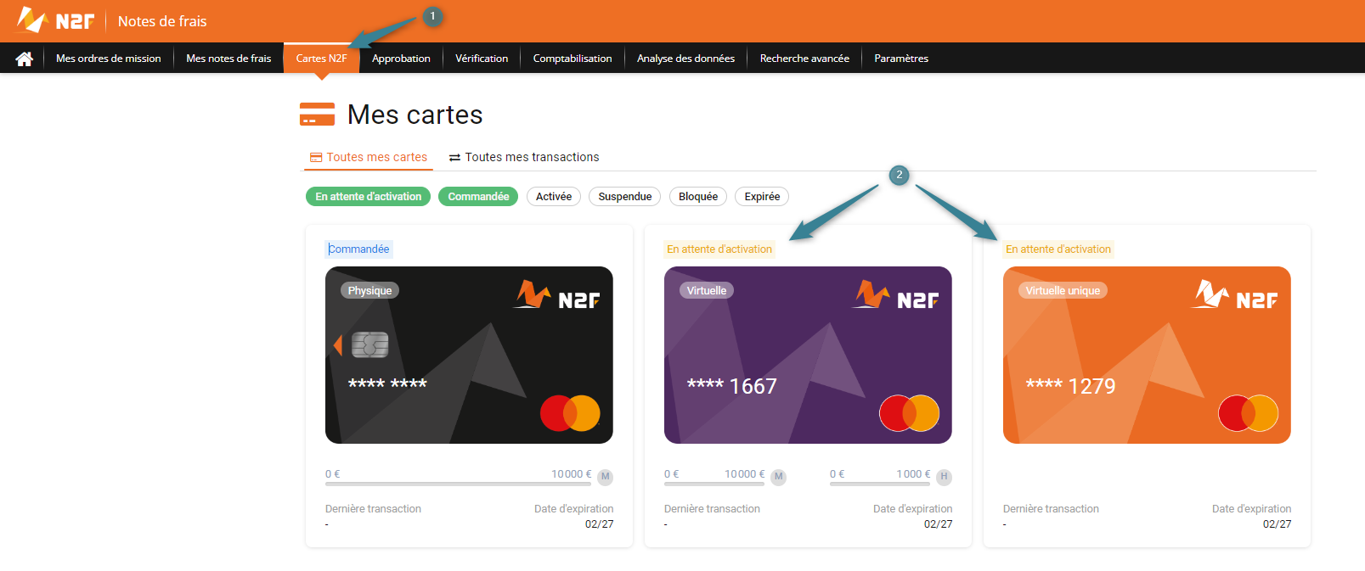Click the H limit badge under card 1667
Viewport: 1365px width, 571px height.
coord(944,477)
